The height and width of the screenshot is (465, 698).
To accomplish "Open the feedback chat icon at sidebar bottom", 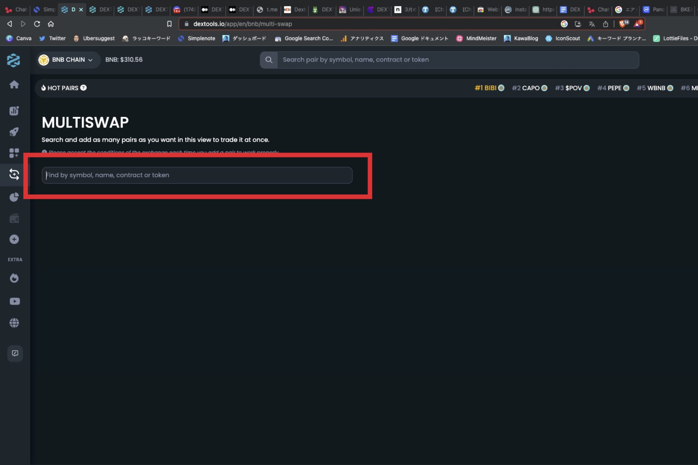I will click(15, 353).
